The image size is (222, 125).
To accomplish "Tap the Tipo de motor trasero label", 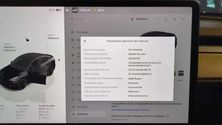I will pyautogui.click(x=96, y=96).
